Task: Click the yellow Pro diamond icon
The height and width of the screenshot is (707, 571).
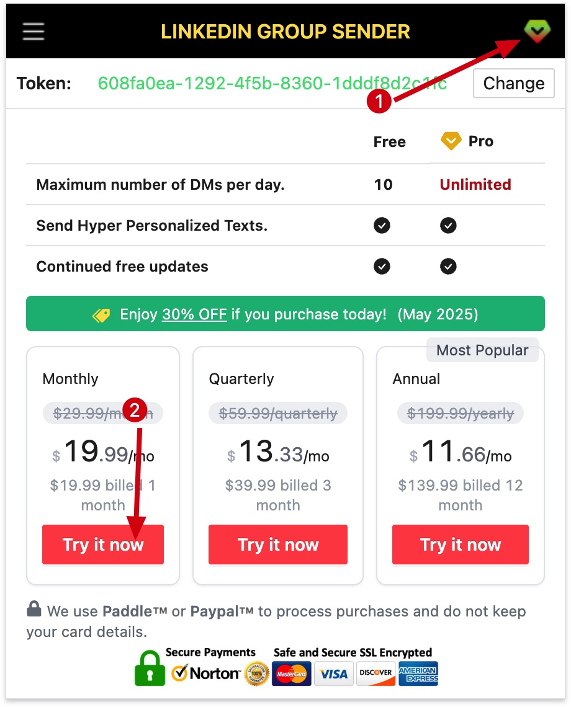Action: [x=451, y=141]
